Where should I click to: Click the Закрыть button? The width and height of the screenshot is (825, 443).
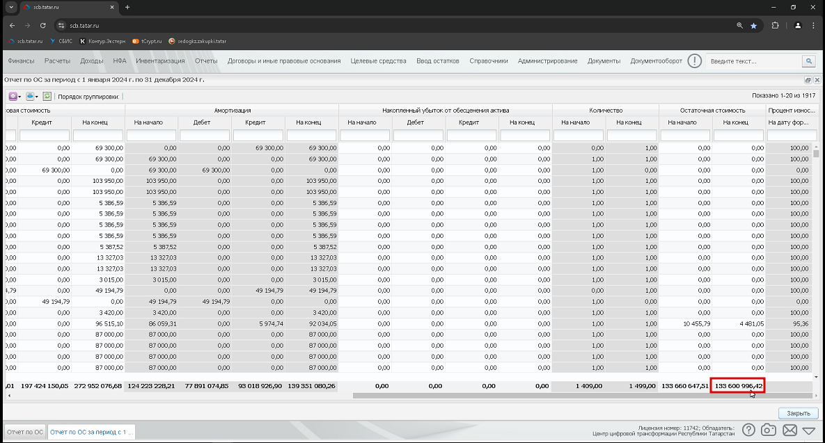(798, 413)
